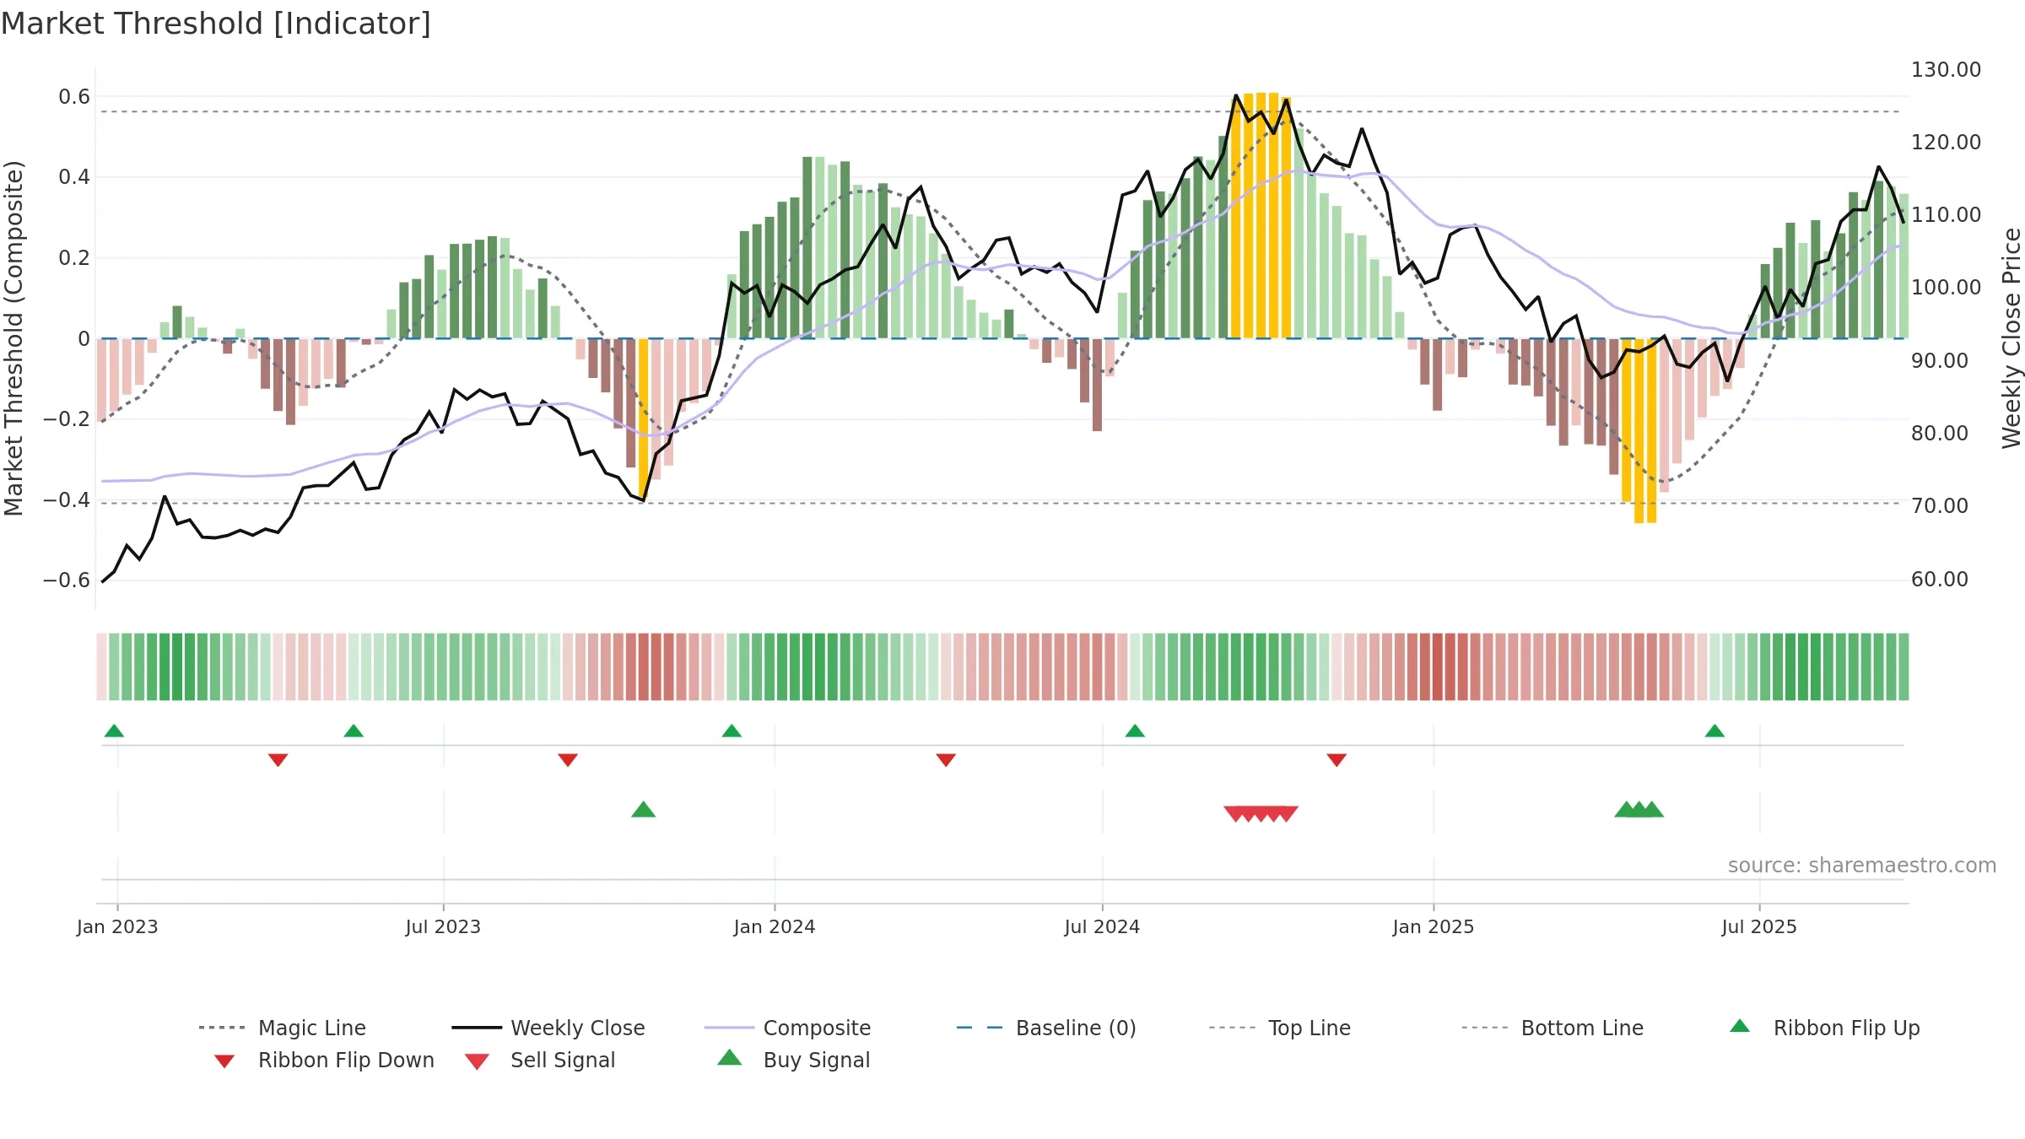
Task: Click the buy signal triangle near Oct 2023
Action: (x=644, y=809)
